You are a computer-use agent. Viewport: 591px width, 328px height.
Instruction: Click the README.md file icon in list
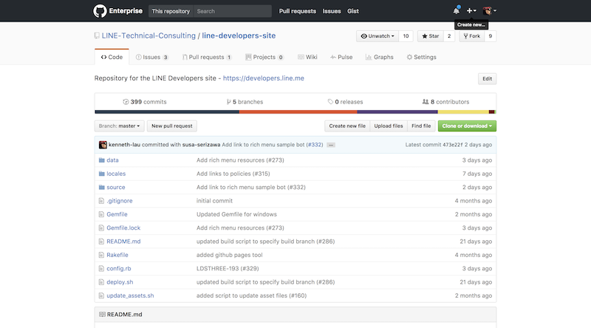click(101, 242)
